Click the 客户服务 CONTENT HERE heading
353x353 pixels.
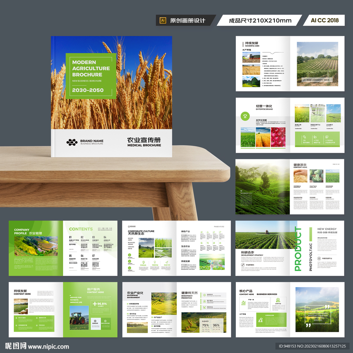click(95, 290)
